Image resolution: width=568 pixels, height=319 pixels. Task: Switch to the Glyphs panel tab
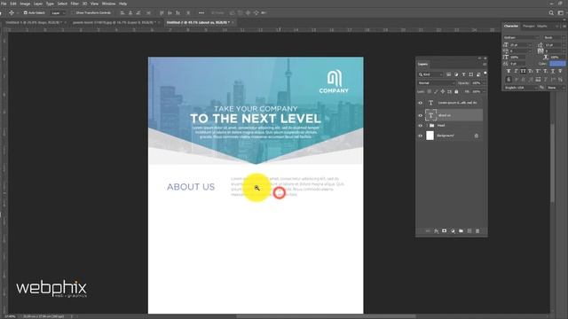pyautogui.click(x=542, y=26)
